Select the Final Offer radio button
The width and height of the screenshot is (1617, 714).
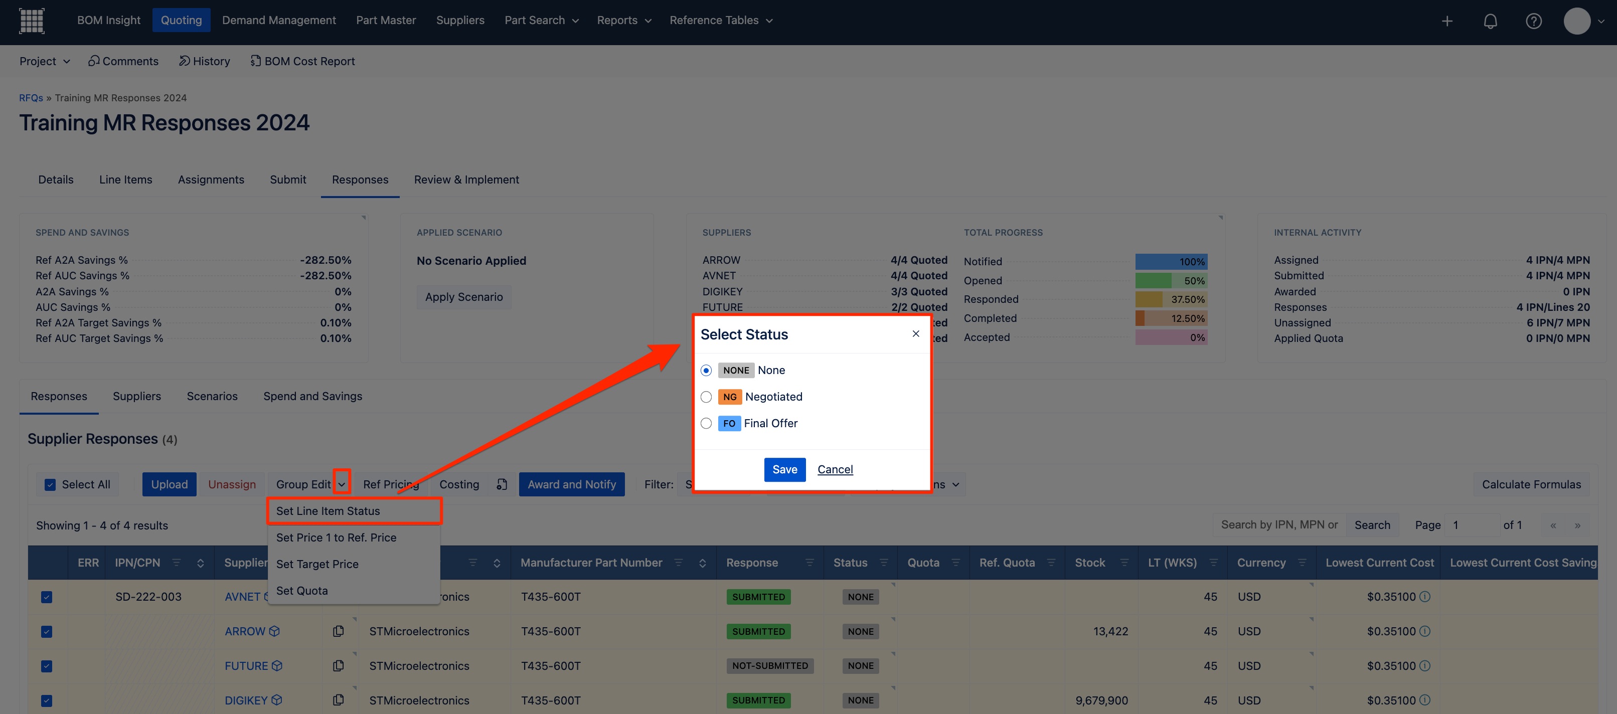pos(706,424)
